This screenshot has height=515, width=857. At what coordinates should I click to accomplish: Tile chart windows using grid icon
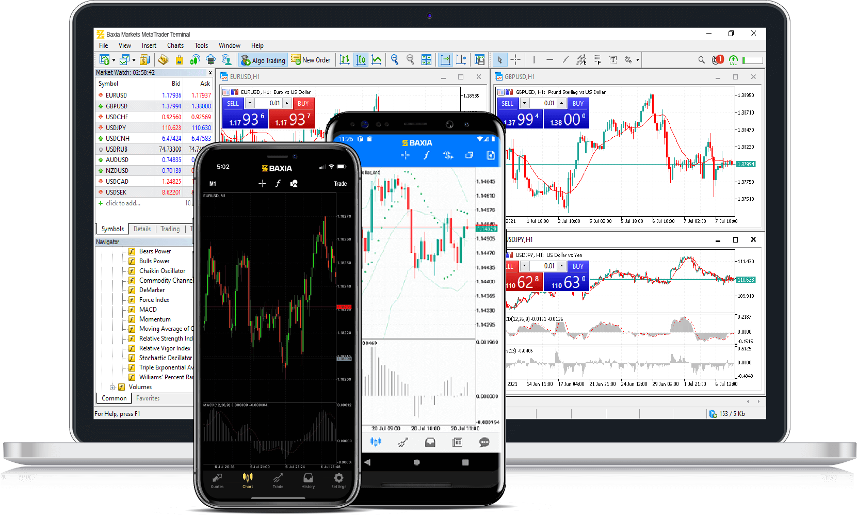click(426, 60)
